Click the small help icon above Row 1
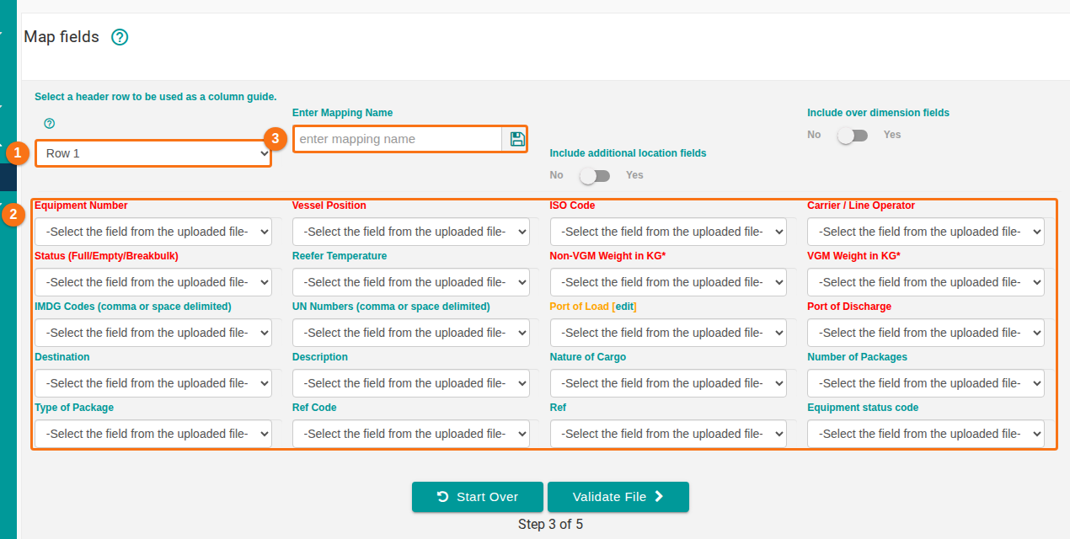The image size is (1070, 539). (x=49, y=123)
